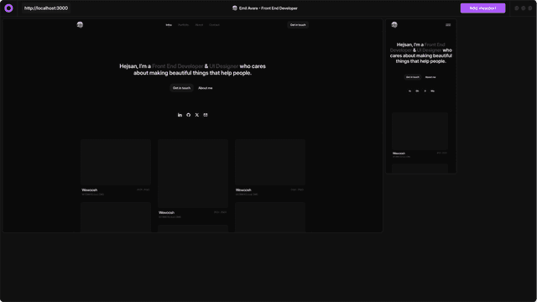The image size is (537, 302).
Task: Click the 'In' social link in narrow viewport
Action: coord(410,91)
